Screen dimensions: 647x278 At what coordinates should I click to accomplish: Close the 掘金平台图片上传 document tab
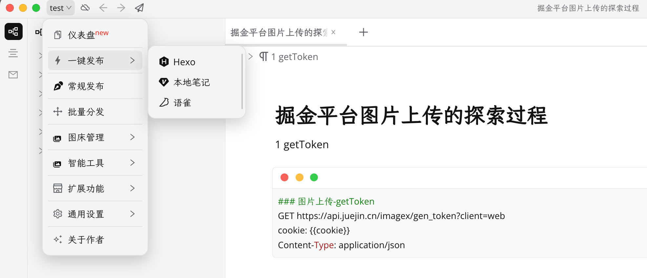tap(333, 32)
